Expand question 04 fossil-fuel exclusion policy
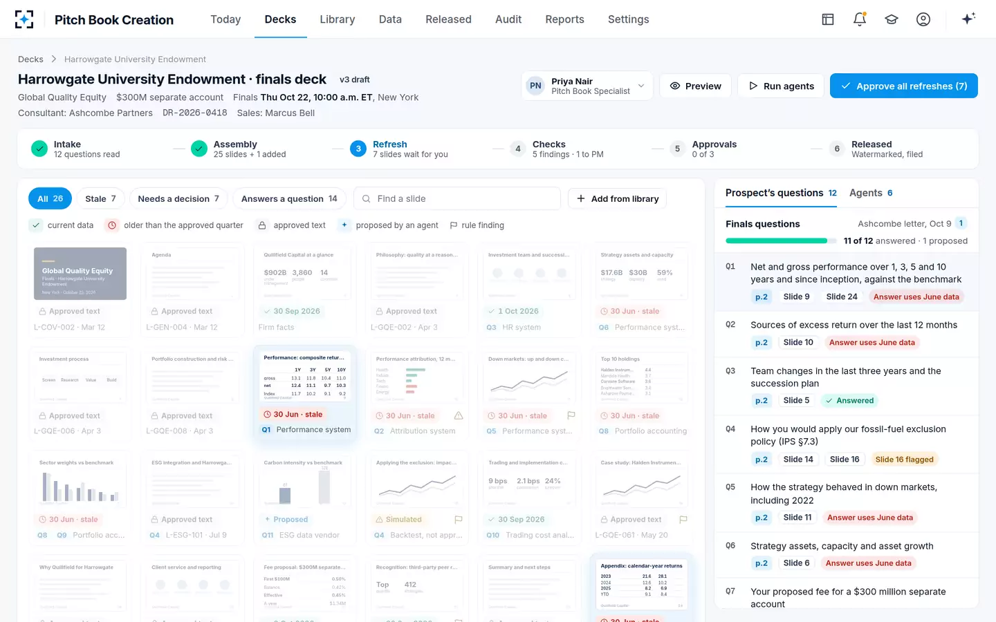This screenshot has width=996, height=622. tap(847, 444)
